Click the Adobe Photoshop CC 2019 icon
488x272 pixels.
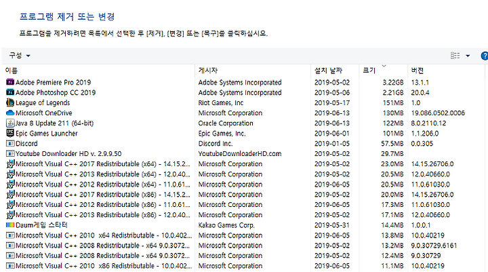pos(10,92)
